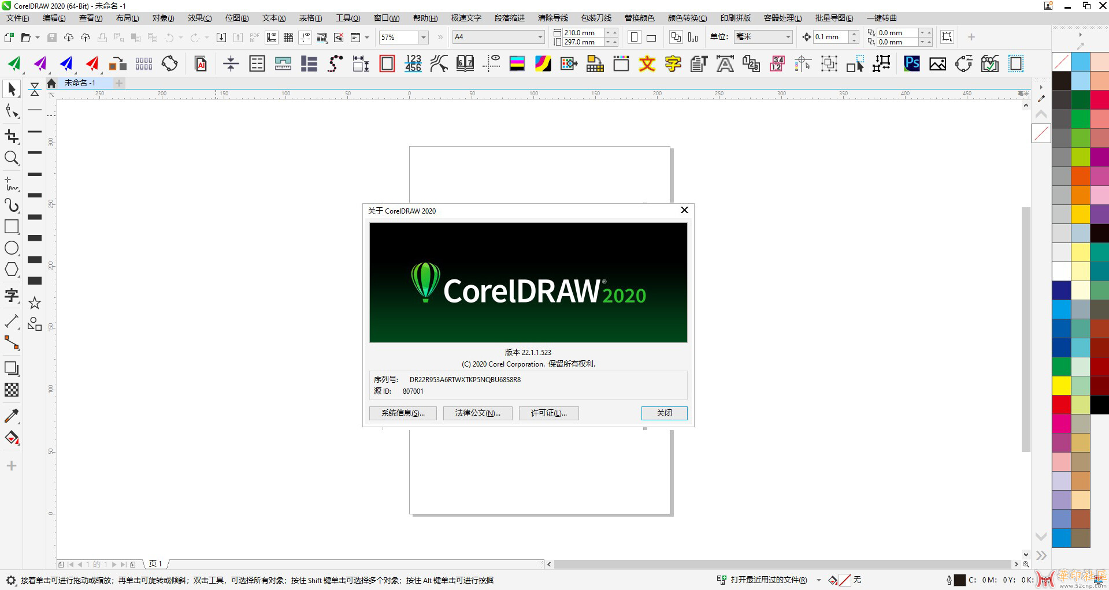The image size is (1109, 590).
Task: Open the 效果(C) menu
Action: [x=200, y=18]
